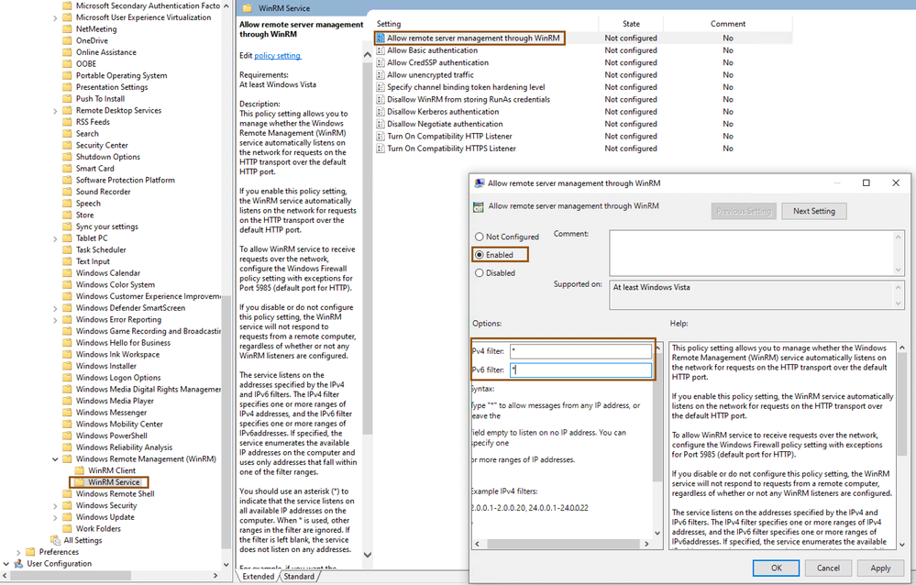Click the Windows Installer folder icon
The height and width of the screenshot is (585, 916).
(x=67, y=366)
